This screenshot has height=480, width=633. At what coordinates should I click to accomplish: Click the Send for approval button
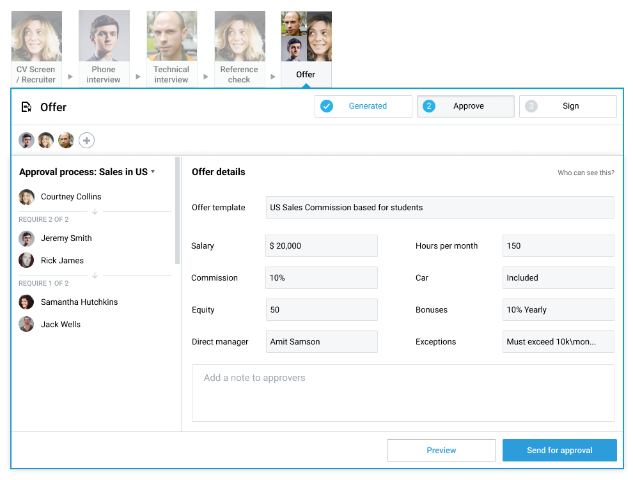[559, 451]
